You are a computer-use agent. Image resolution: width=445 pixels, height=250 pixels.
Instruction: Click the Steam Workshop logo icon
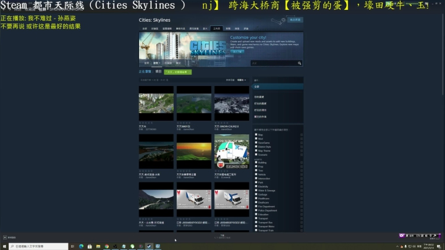tap(278, 20)
